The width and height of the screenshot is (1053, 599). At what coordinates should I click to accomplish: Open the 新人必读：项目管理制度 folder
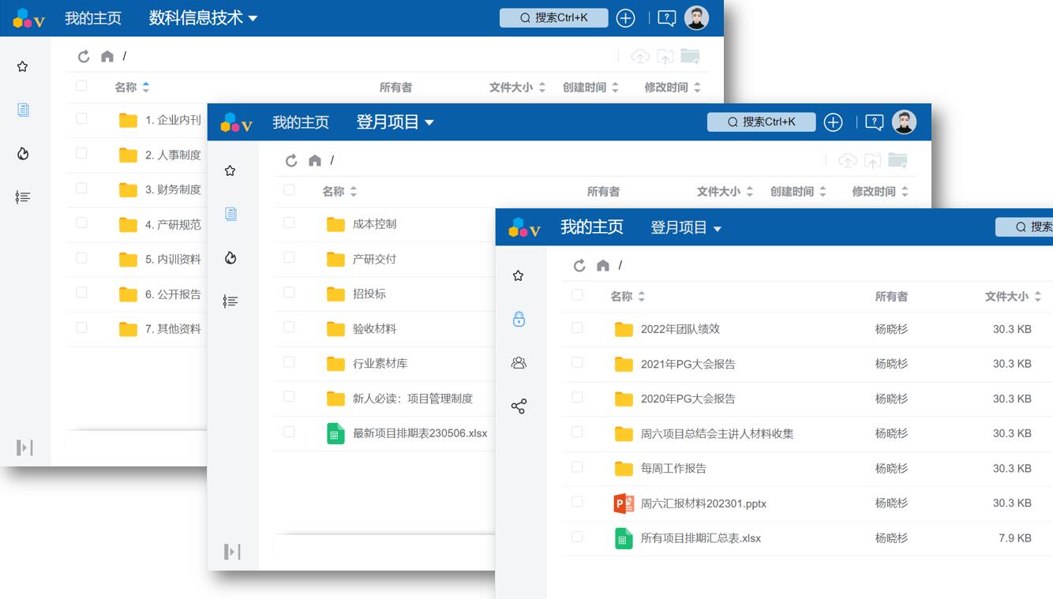(412, 399)
